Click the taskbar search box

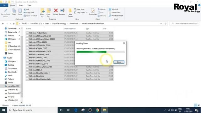point(32,110)
